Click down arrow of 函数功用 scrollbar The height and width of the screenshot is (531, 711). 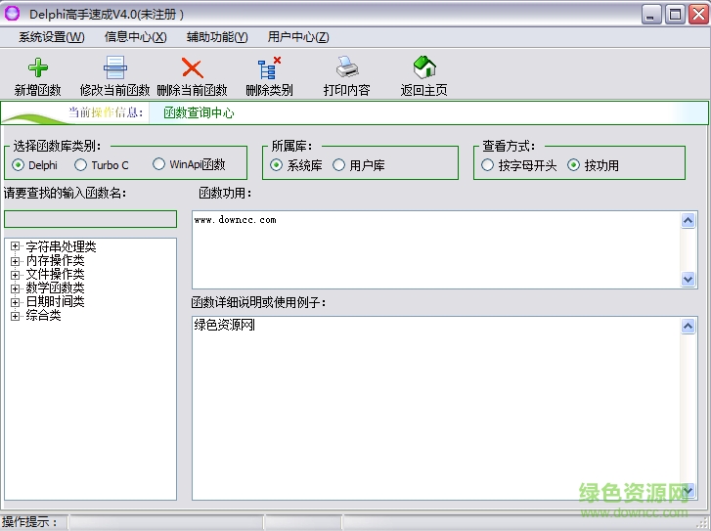coord(689,279)
